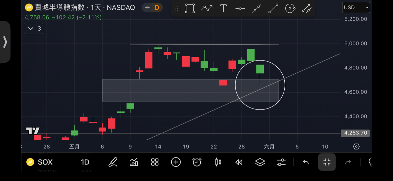The image size is (393, 181).
Task: Tap the 5,200.00 price axis label
Action: 356,19
